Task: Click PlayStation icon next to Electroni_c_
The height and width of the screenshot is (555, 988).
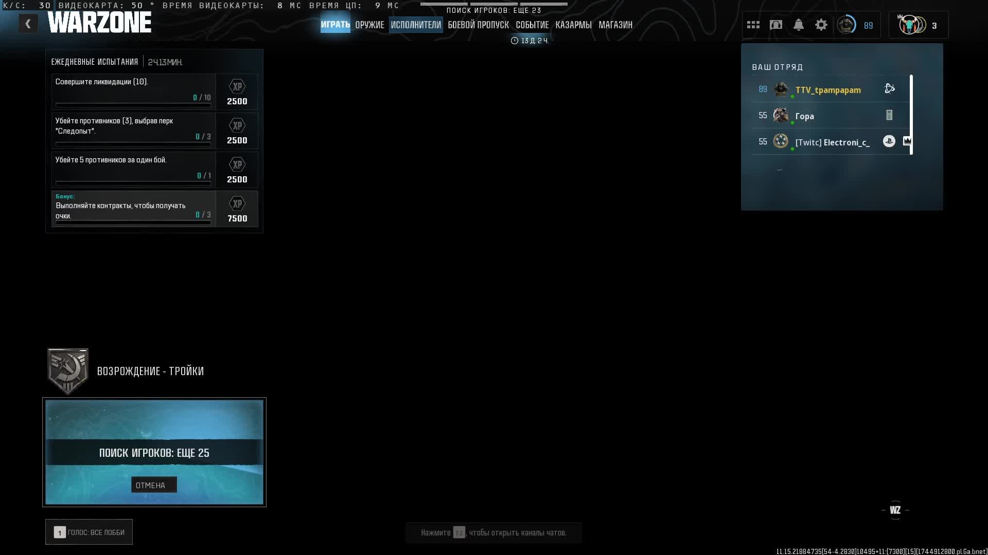Action: click(x=889, y=141)
